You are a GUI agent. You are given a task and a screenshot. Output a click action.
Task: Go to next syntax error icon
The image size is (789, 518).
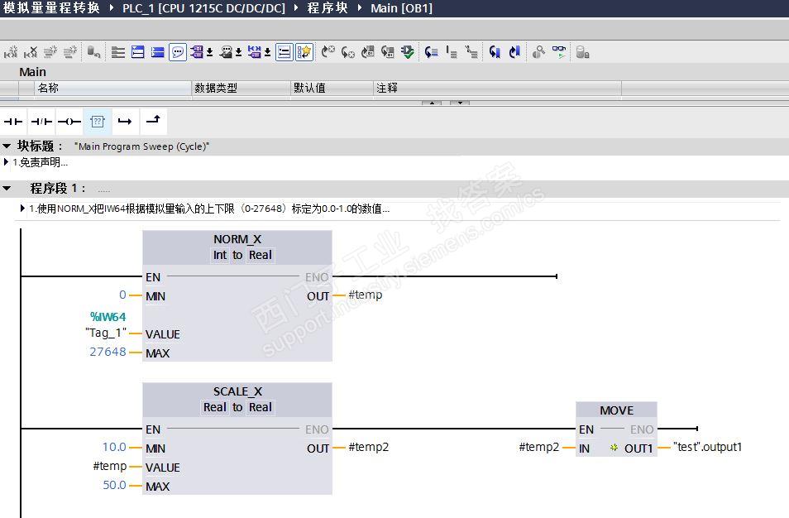tap(347, 52)
